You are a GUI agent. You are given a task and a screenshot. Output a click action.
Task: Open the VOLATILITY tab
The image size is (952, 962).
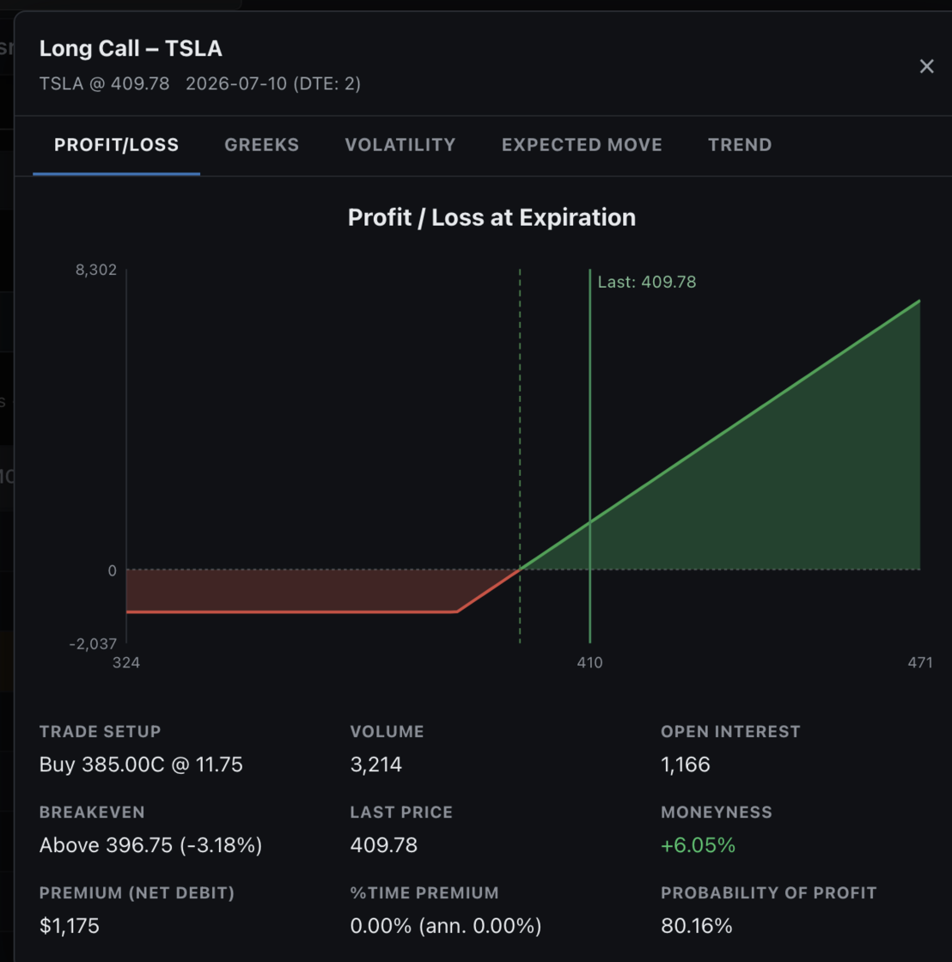(400, 145)
